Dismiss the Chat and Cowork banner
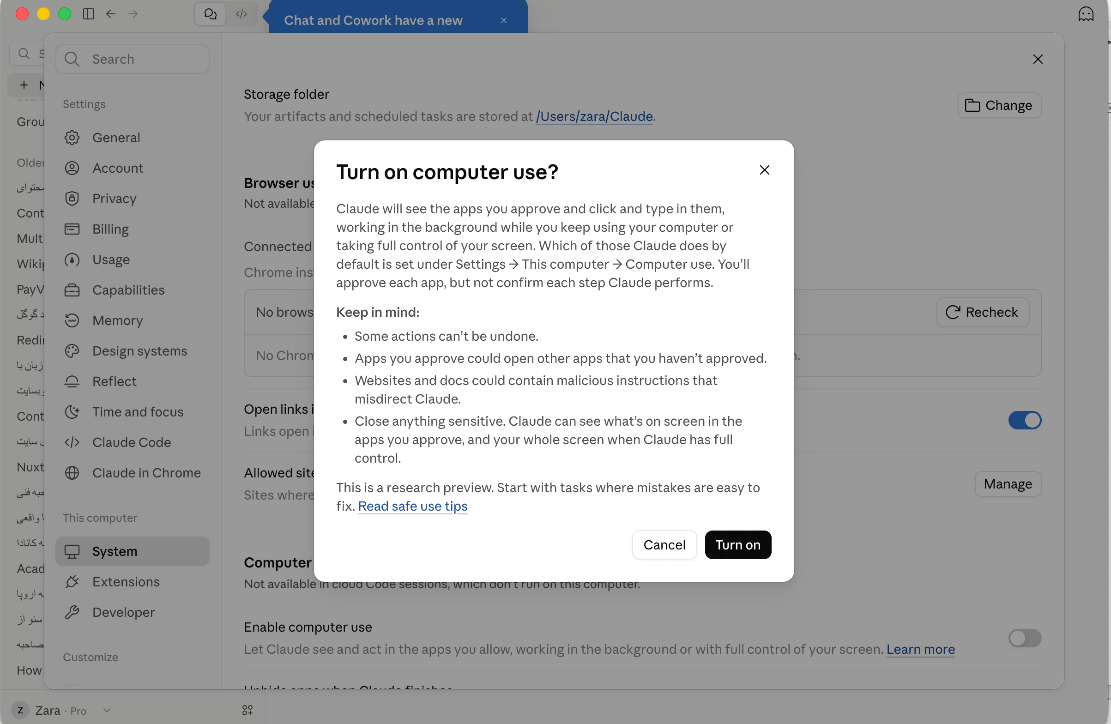Image resolution: width=1111 pixels, height=724 pixels. (504, 20)
